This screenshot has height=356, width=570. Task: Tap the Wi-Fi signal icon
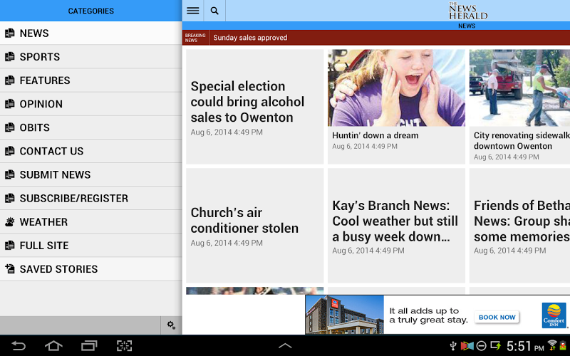pos(551,345)
